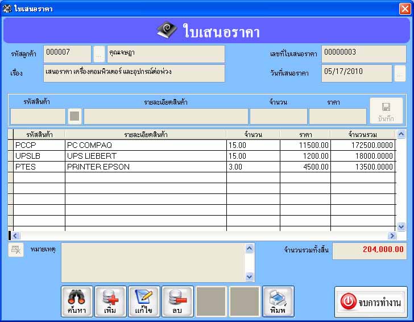
Task: Select the PRINTER EPSON row
Action: [204, 167]
